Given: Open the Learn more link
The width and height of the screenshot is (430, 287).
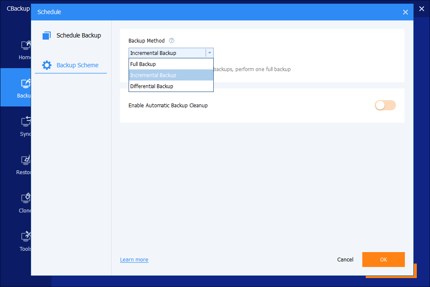Looking at the screenshot, I should (x=134, y=260).
